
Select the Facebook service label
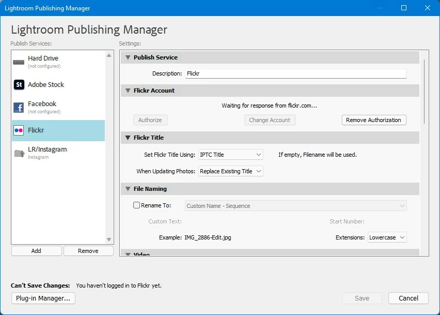pyautogui.click(x=42, y=103)
